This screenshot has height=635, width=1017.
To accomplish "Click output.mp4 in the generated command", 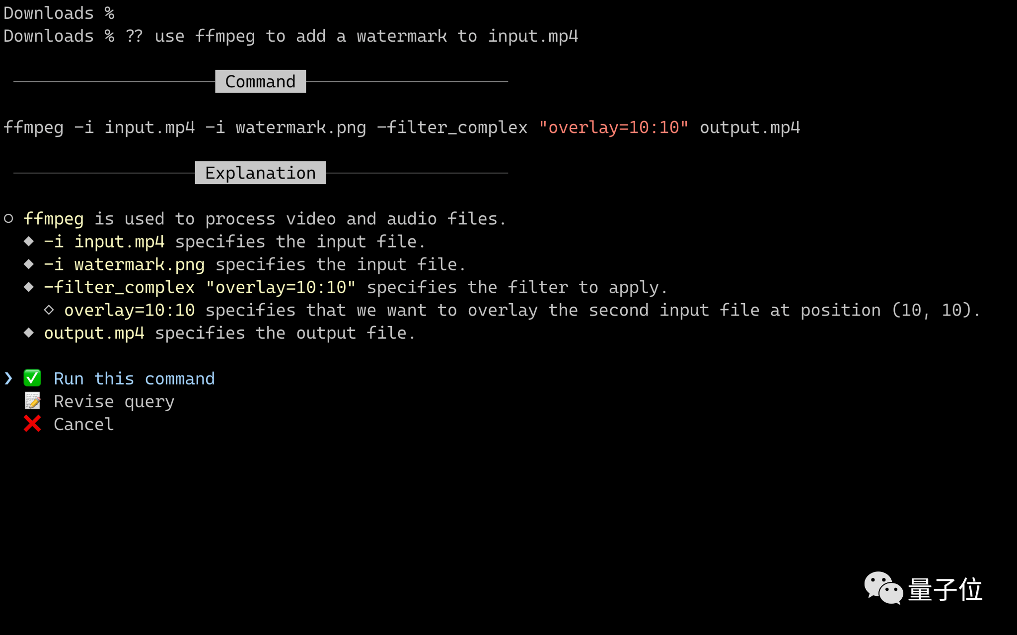I will click(x=750, y=128).
